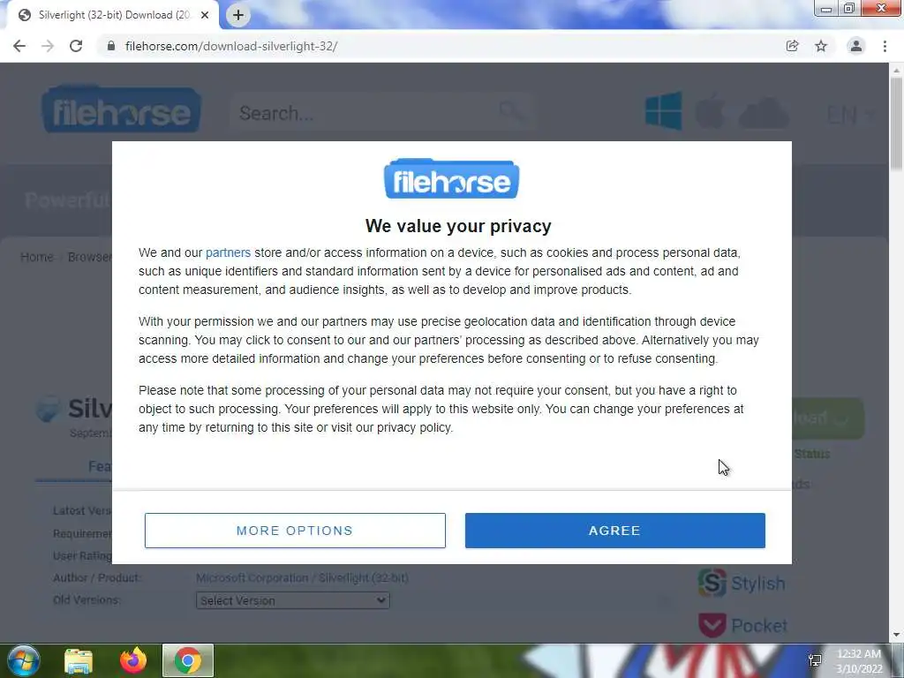Close the Silverlight download tab
This screenshot has height=678, width=904.
click(205, 15)
